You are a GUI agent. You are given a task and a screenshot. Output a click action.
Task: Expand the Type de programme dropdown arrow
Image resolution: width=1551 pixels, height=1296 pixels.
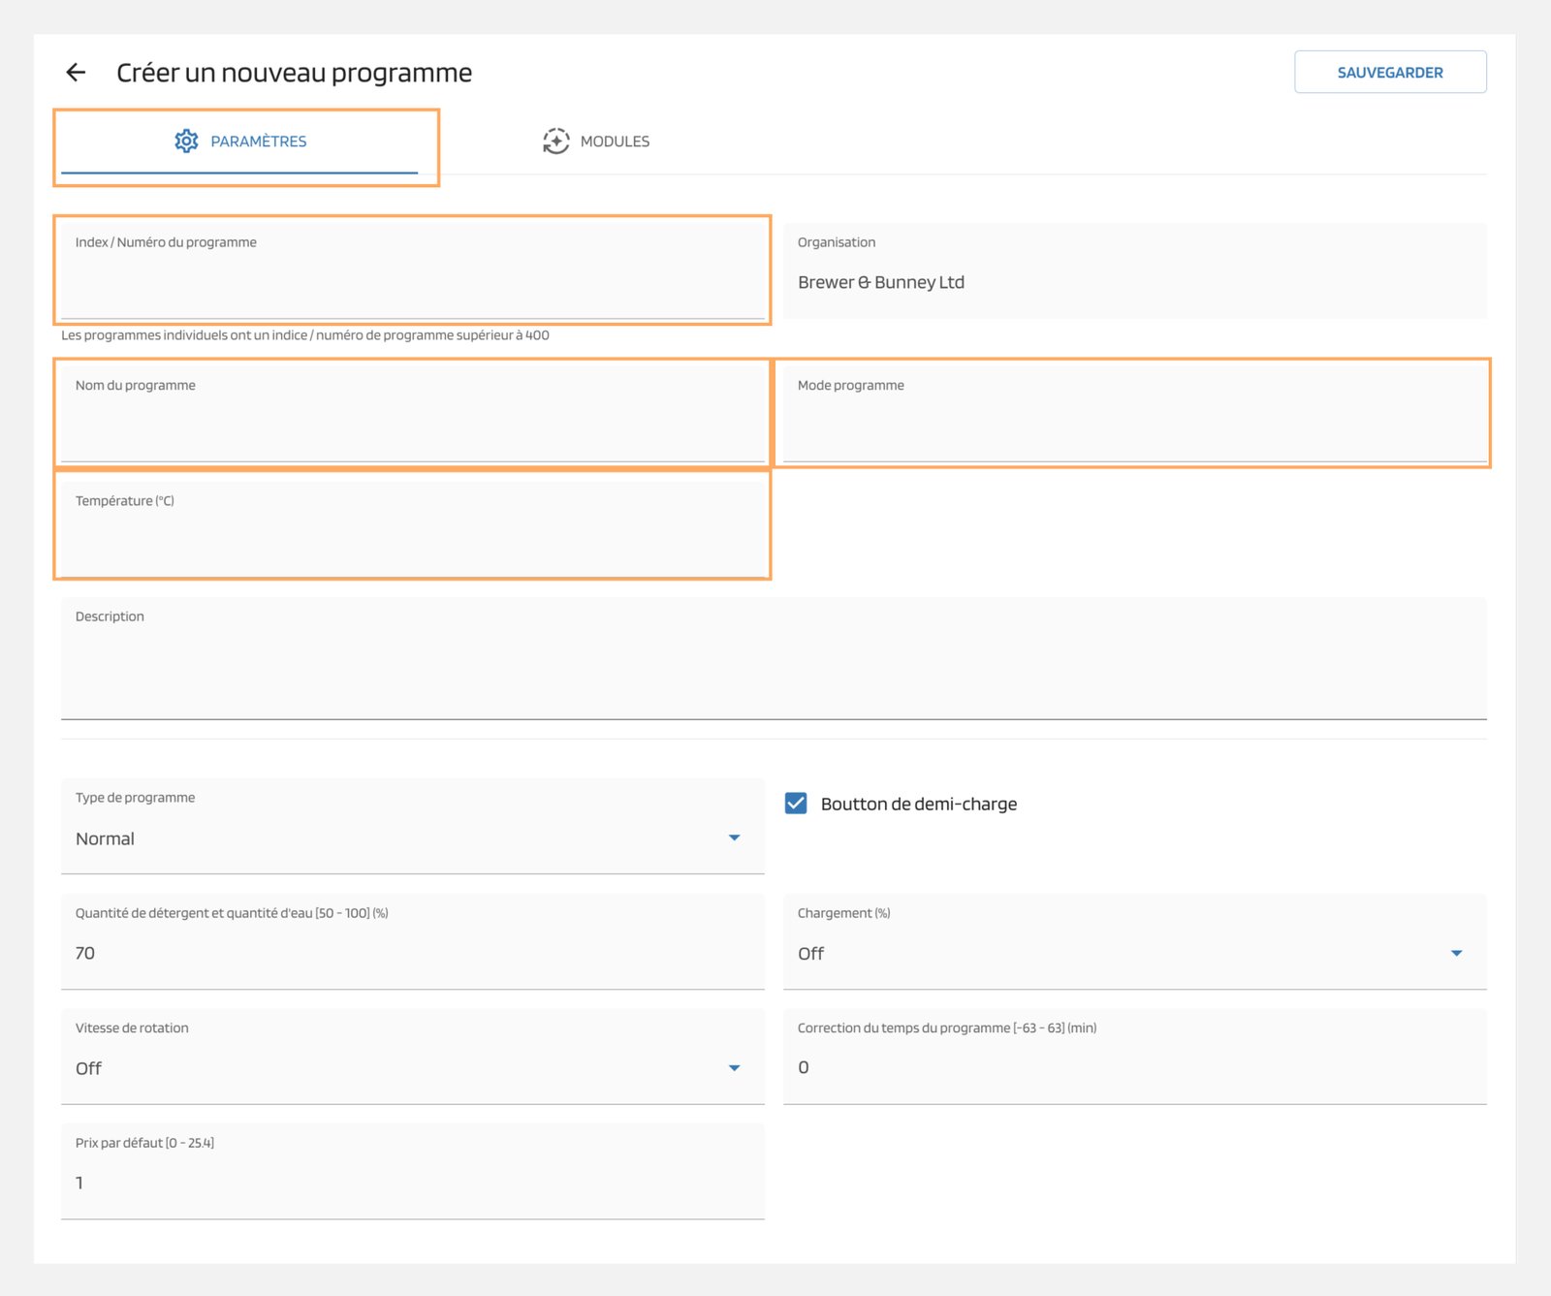point(734,838)
